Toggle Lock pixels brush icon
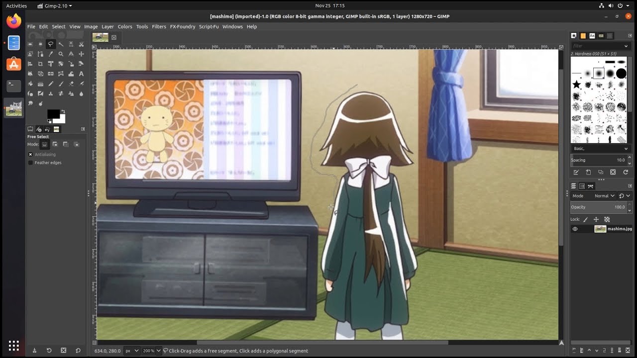Screen dimensions: 637x358 coord(585,219)
